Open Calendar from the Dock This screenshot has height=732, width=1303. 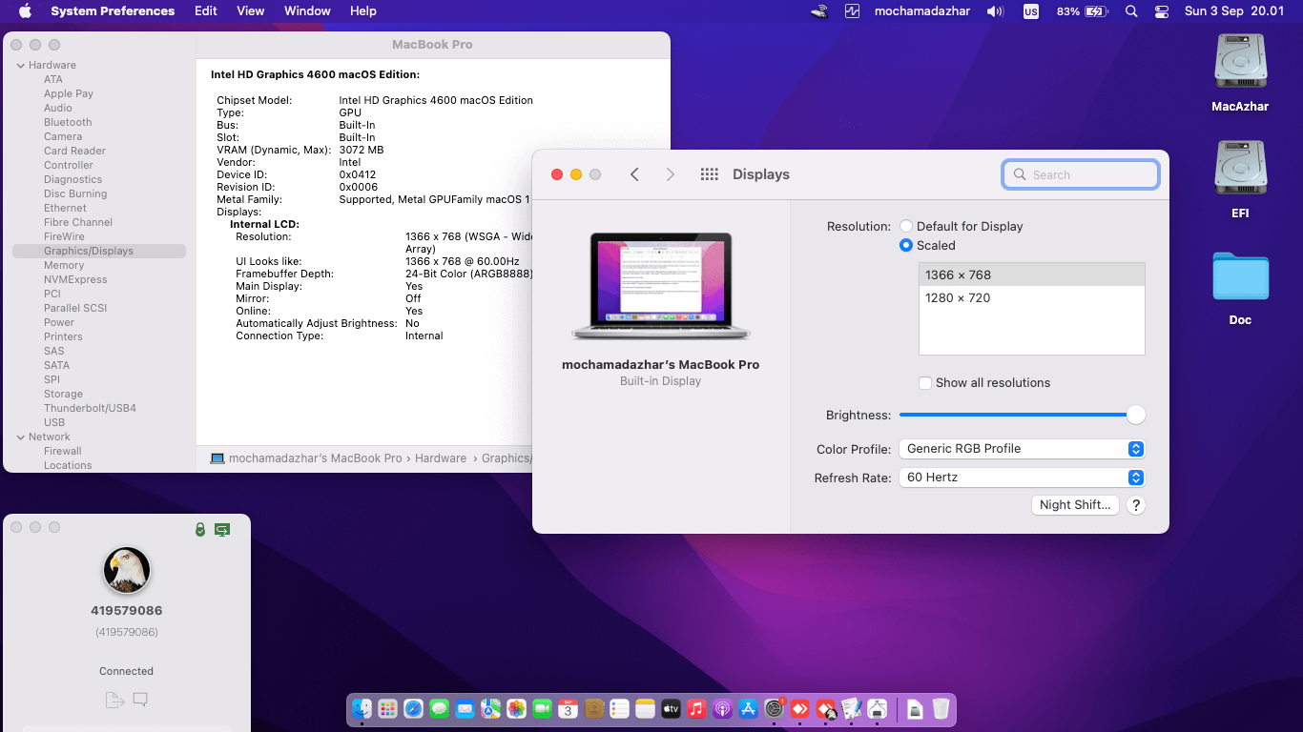tap(568, 709)
